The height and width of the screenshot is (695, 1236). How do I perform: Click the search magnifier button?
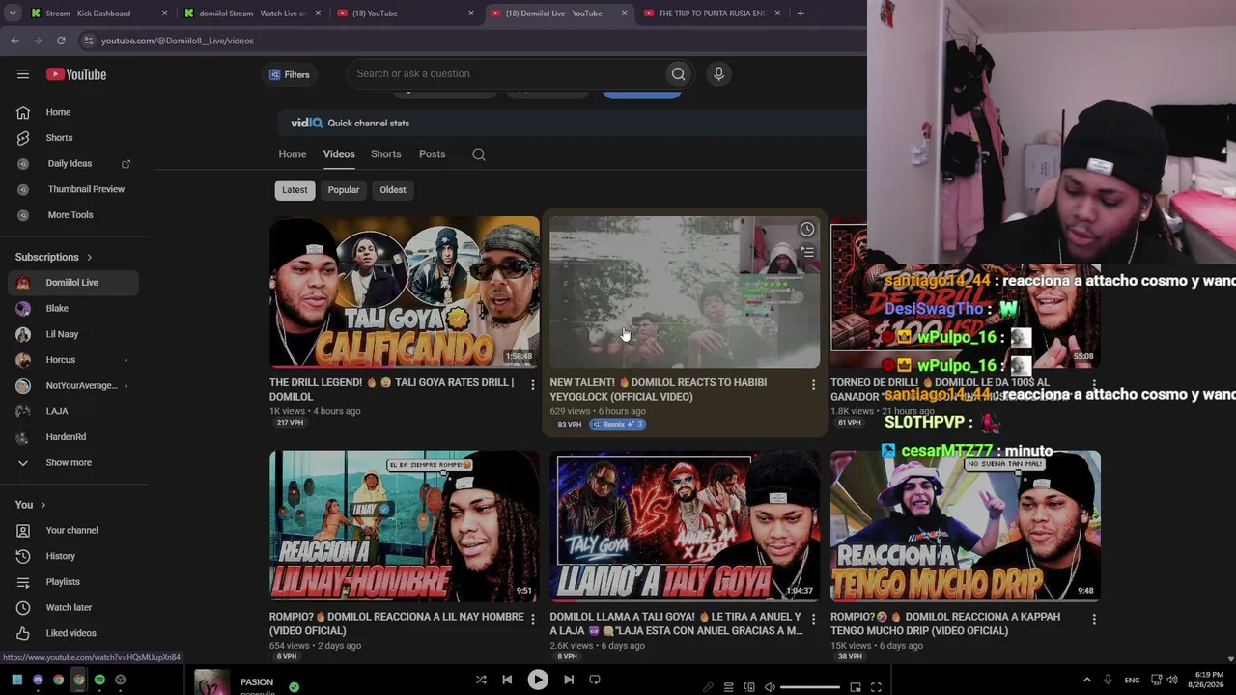678,74
